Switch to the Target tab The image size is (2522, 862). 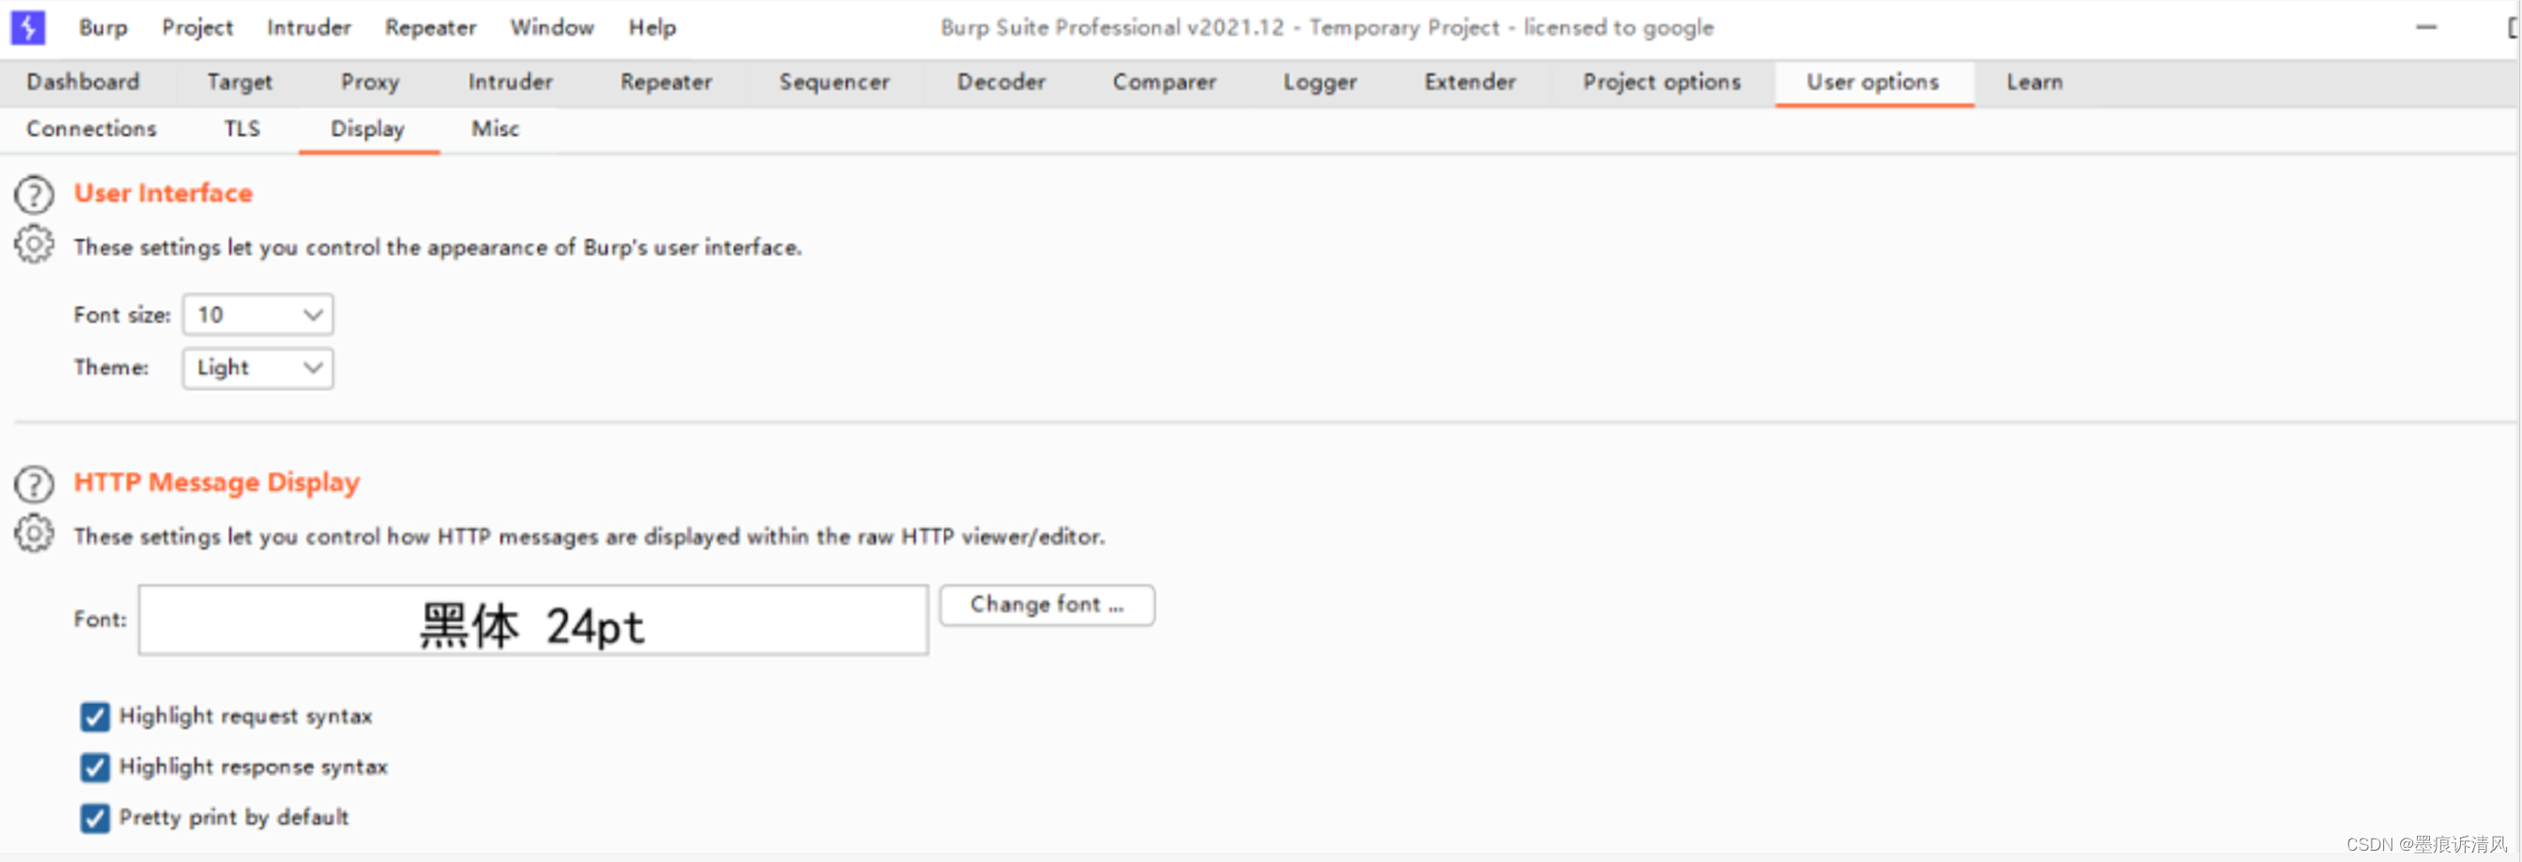coord(240,83)
